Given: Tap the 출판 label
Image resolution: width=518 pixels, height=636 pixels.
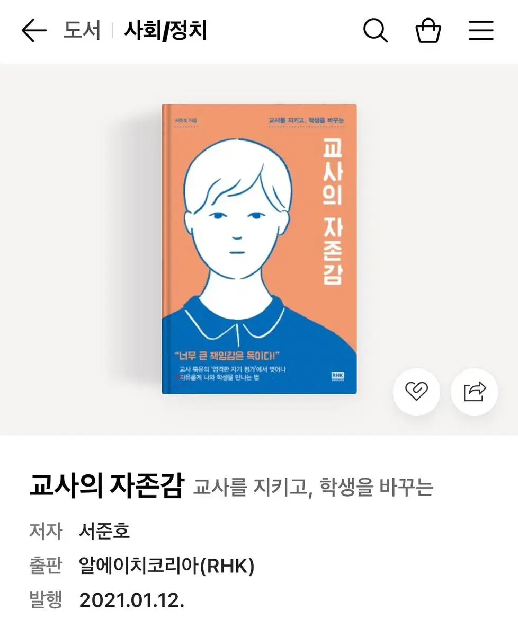Looking at the screenshot, I should pyautogui.click(x=46, y=566).
